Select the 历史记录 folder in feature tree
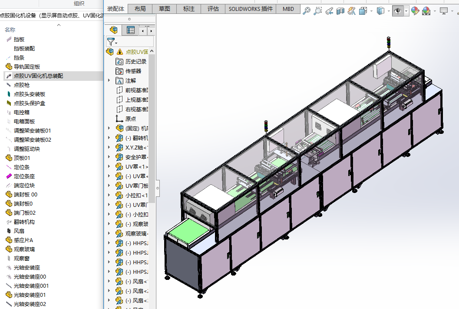This screenshot has height=309, width=459. tap(136, 62)
